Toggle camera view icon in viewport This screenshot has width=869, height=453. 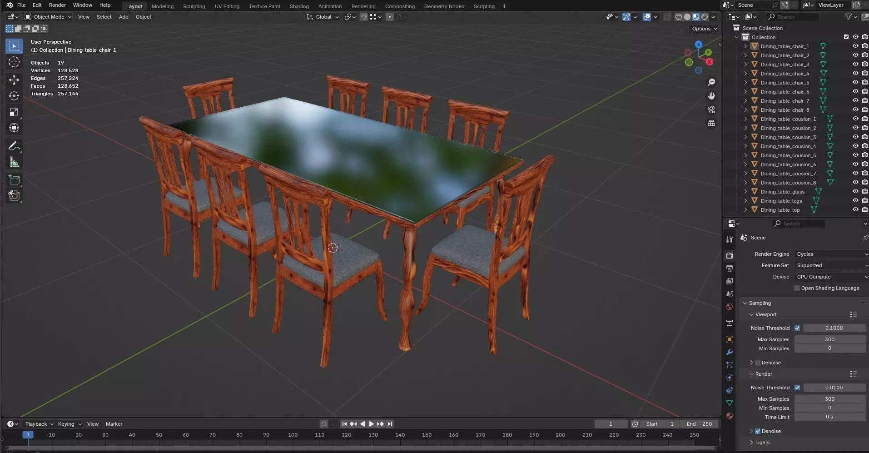pyautogui.click(x=711, y=110)
